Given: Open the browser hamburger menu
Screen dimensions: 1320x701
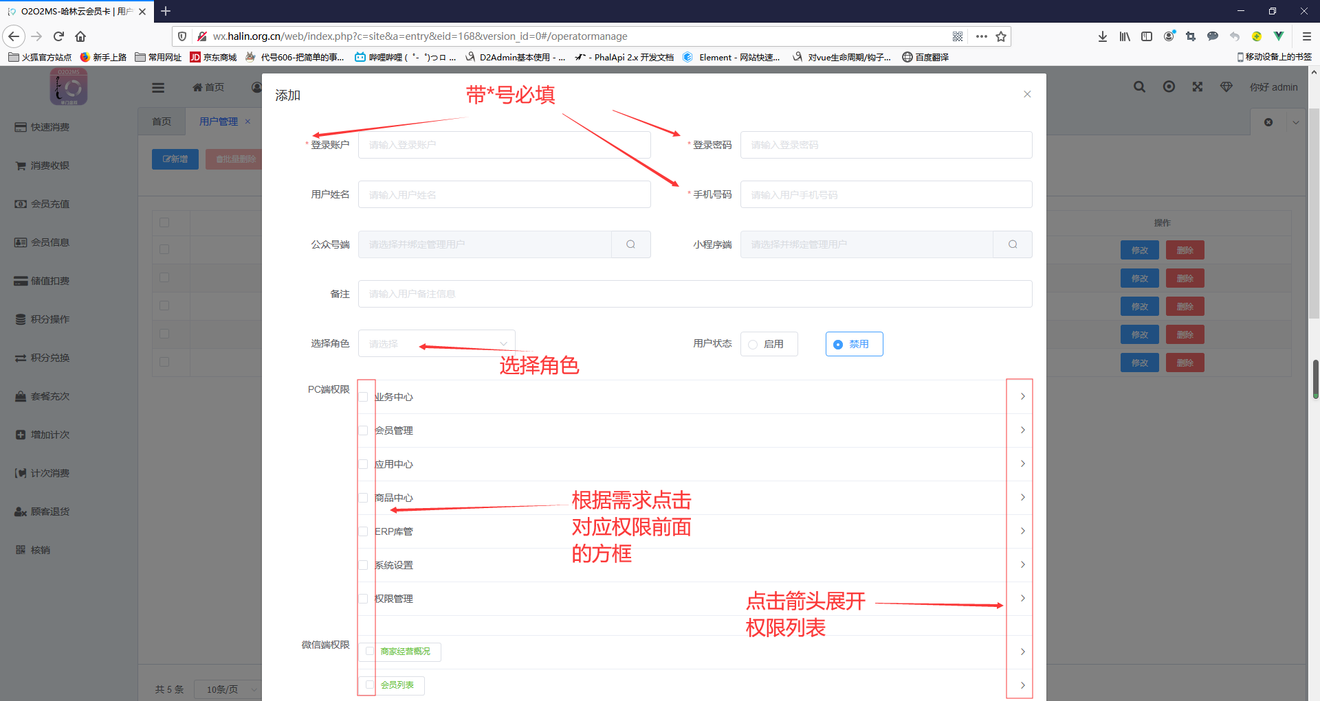Looking at the screenshot, I should coord(1307,36).
